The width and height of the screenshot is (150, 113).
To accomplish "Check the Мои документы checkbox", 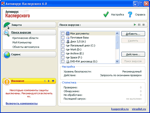I will pyautogui.click(x=63, y=33).
